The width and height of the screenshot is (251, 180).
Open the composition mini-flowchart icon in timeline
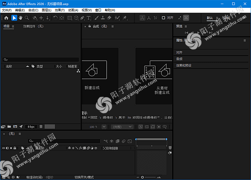pos(105,141)
